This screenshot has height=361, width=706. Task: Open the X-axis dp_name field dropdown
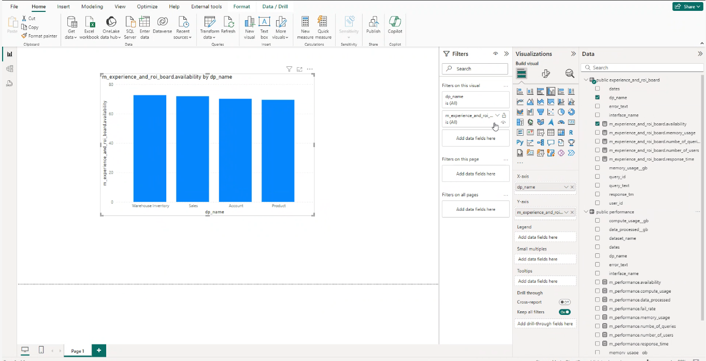566,187
